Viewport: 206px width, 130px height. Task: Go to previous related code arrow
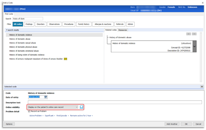pyautogui.click(x=189, y=34)
